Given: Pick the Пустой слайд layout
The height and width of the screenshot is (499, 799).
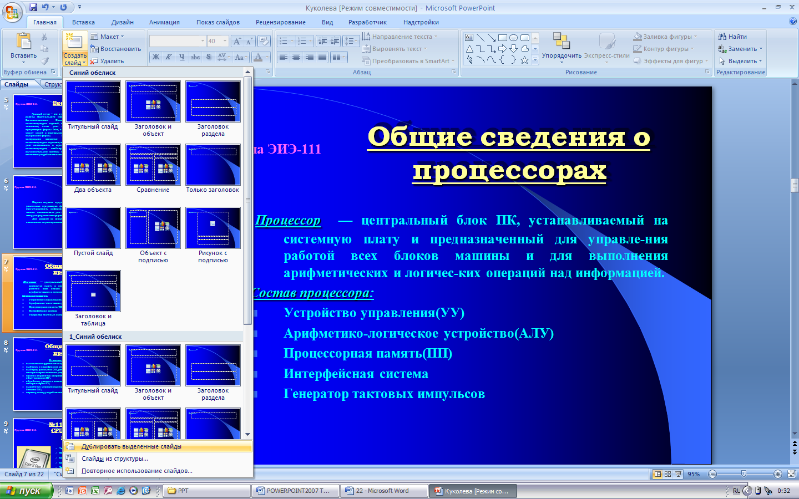Looking at the screenshot, I should (93, 232).
